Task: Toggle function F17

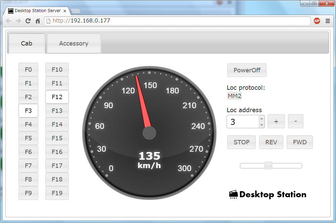Action: click(57, 165)
